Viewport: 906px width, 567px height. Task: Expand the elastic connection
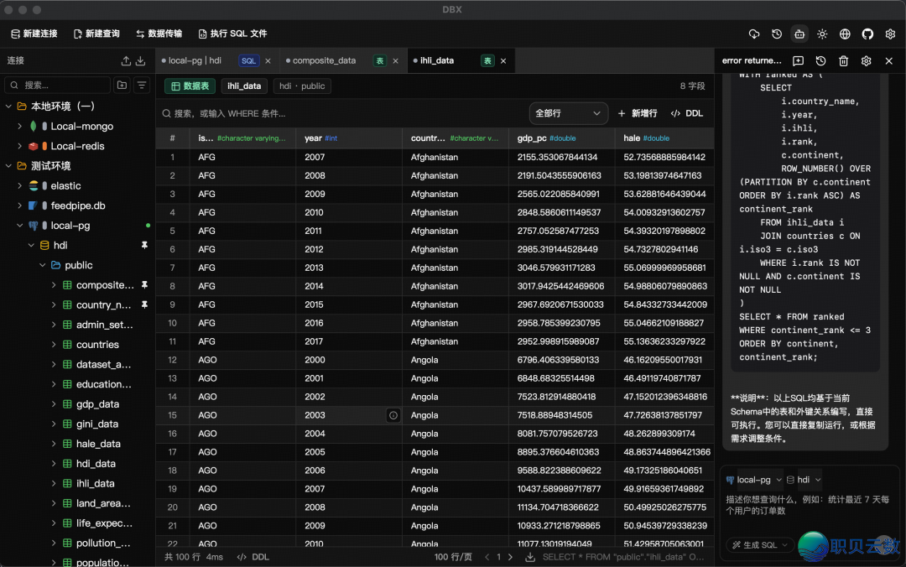click(19, 185)
